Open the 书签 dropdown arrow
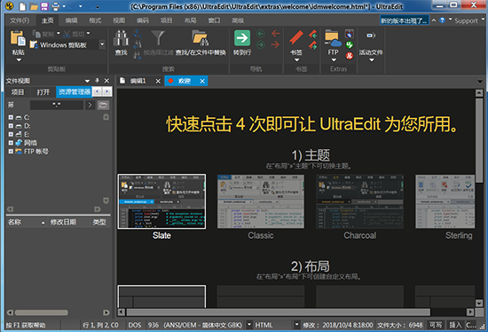The width and height of the screenshot is (488, 332). (x=296, y=60)
